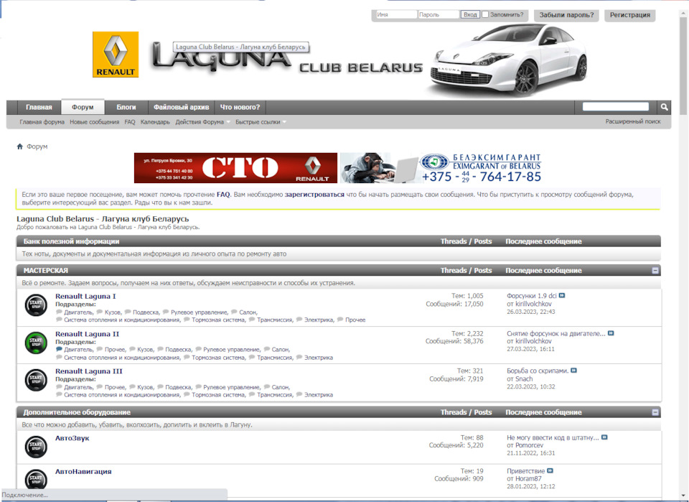Open Календарь in the sub-navigation
Image resolution: width=689 pixels, height=502 pixels.
click(155, 122)
